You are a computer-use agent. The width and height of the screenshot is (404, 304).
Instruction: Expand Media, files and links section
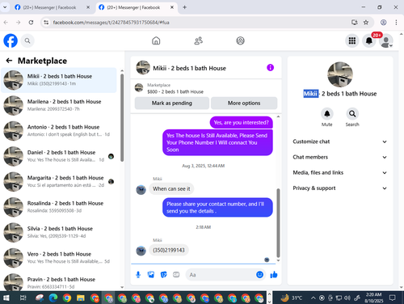[x=340, y=172]
